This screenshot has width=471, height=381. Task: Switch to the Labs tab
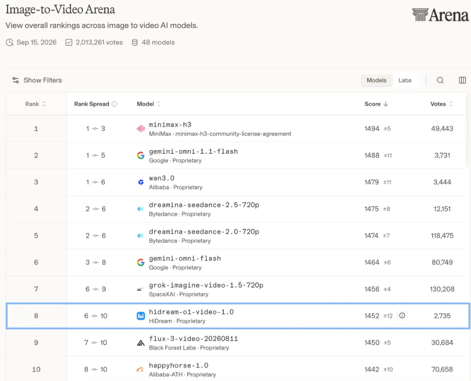405,80
